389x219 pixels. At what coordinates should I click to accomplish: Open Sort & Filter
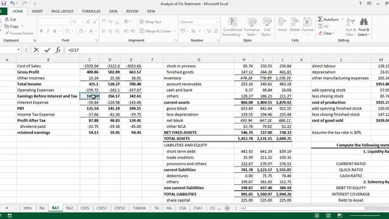[351, 27]
